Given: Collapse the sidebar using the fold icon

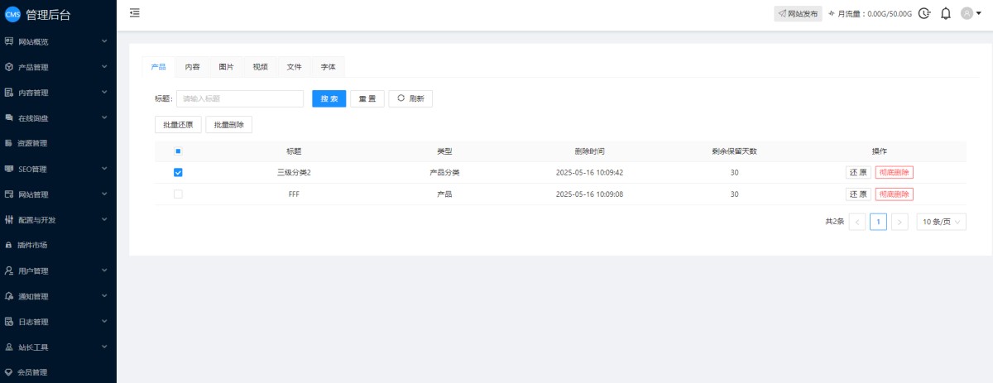Looking at the screenshot, I should tap(135, 13).
